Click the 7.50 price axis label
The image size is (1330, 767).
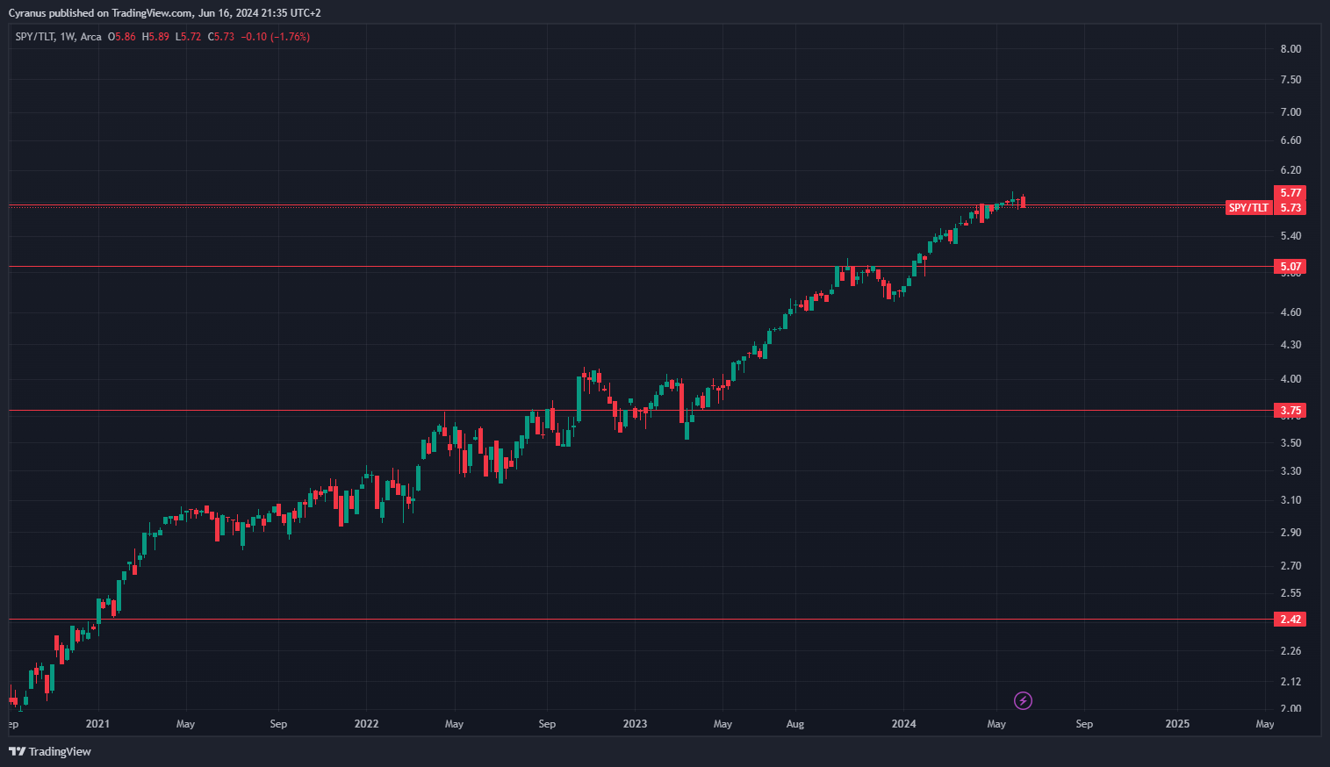[x=1290, y=80]
